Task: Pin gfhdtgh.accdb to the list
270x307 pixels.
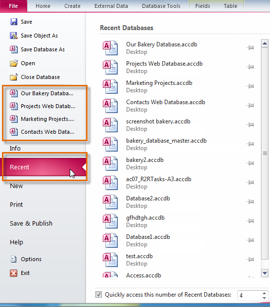Action: [250, 221]
